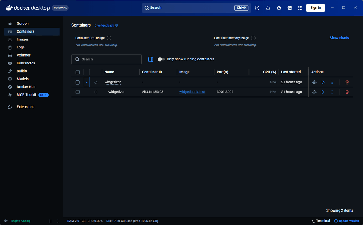Open Kubernetes in the sidebar
The height and width of the screenshot is (225, 363).
click(x=32, y=63)
